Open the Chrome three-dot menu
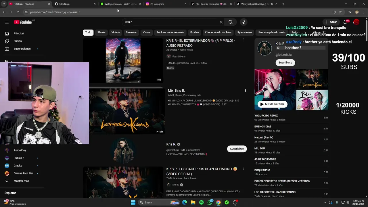 [364, 12]
